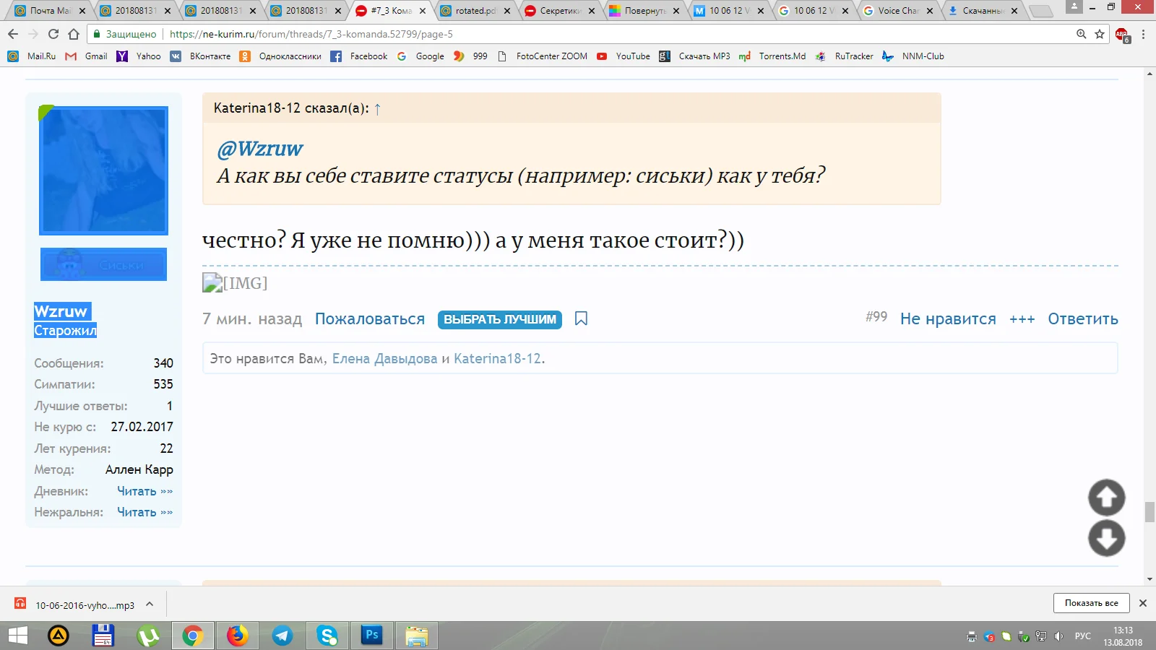Expand options for the downloaded mp3 file
1156x650 pixels.
point(150,604)
